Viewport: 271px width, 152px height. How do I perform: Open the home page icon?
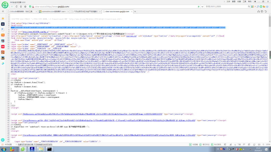click(21, 6)
